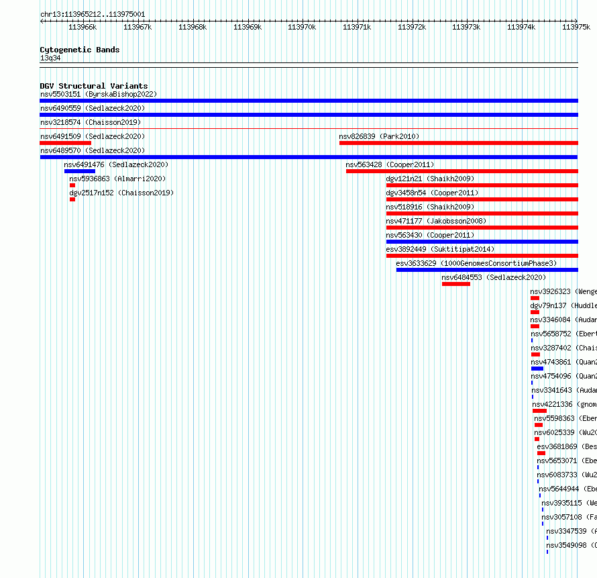The image size is (597, 578).
Task: Click the blue bar under nsv6490559
Action: pos(309,115)
